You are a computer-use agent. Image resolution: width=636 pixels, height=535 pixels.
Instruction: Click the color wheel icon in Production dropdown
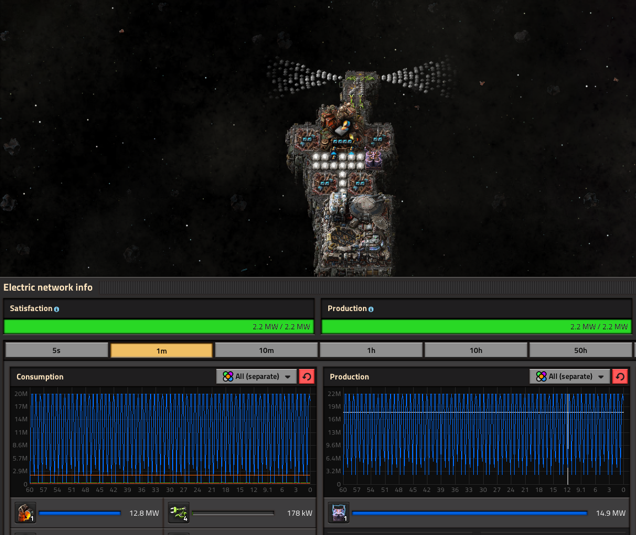coord(541,376)
